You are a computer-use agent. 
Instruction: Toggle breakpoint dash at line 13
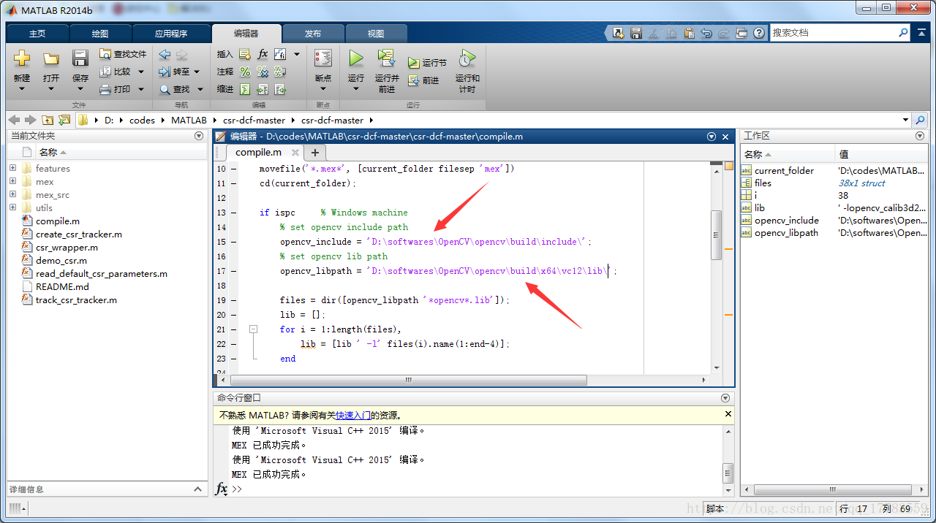coord(234,213)
